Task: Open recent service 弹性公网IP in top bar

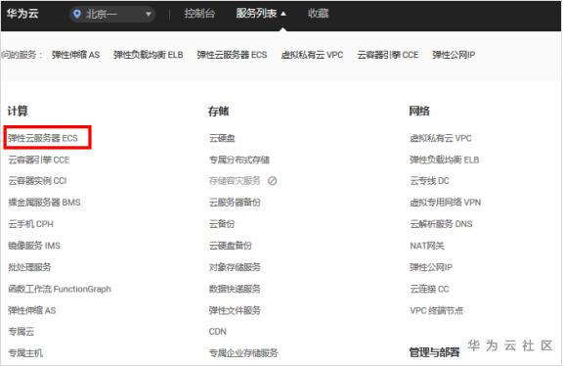Action: coord(454,55)
